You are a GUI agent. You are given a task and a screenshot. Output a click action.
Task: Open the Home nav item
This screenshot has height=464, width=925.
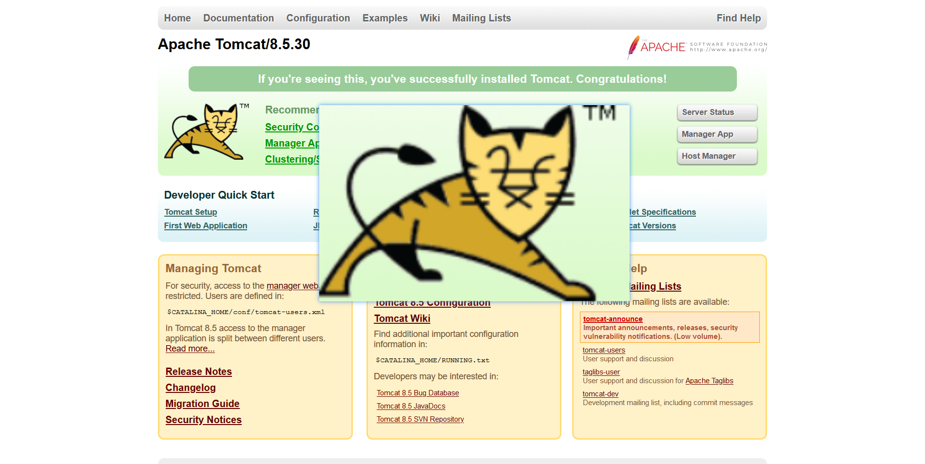[177, 18]
